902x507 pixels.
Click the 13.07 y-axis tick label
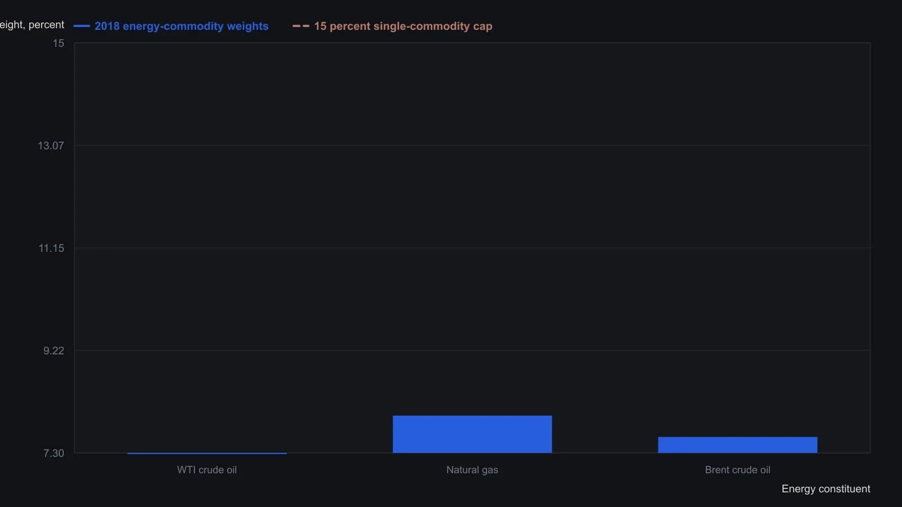(51, 146)
